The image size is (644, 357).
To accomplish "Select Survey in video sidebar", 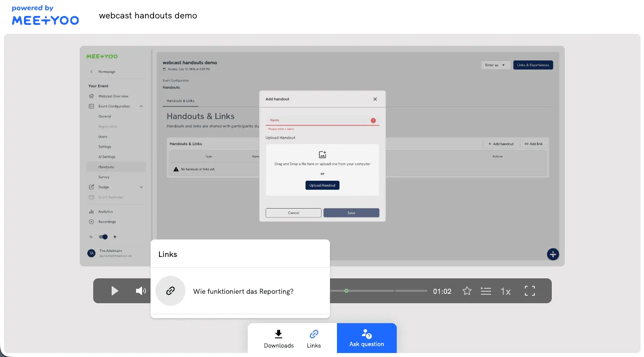I will [104, 177].
